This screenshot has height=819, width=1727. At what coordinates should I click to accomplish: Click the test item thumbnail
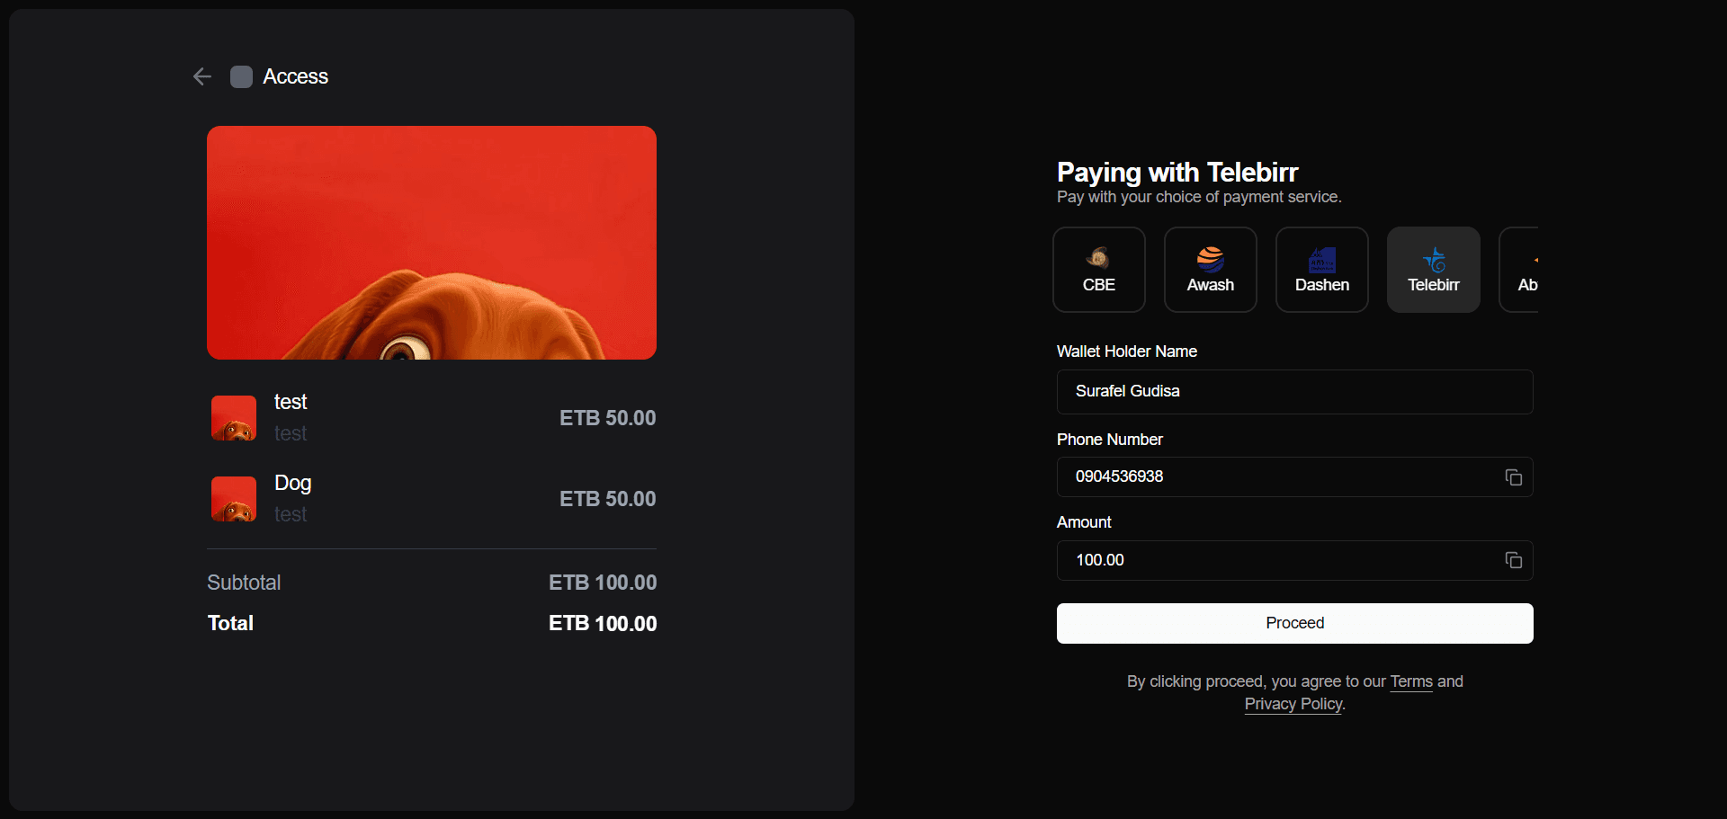click(x=232, y=417)
